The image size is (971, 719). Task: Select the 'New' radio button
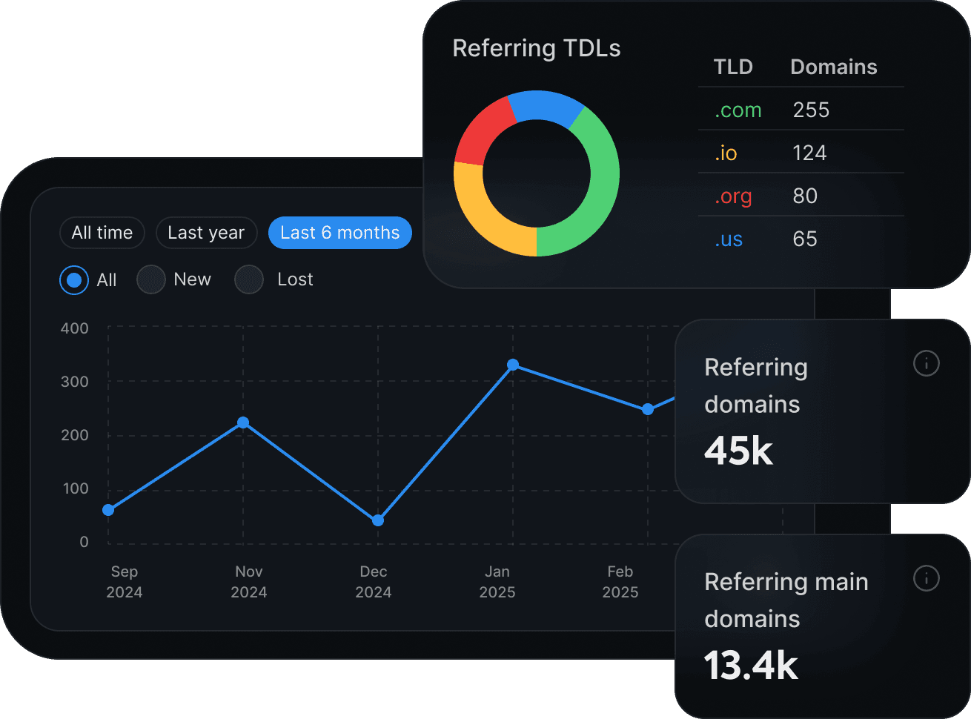151,280
